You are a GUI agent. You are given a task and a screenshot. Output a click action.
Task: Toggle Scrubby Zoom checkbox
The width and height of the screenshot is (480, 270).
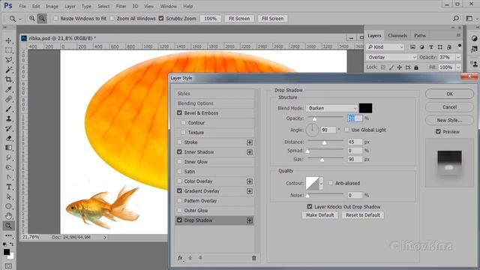[x=161, y=18]
